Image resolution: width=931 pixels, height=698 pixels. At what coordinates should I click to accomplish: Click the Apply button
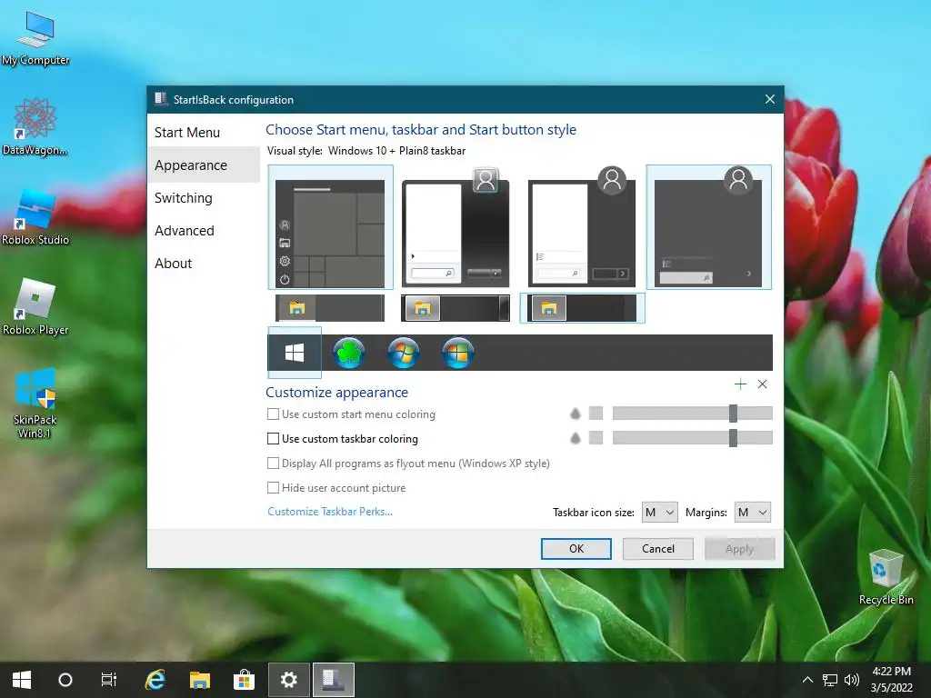pyautogui.click(x=739, y=548)
